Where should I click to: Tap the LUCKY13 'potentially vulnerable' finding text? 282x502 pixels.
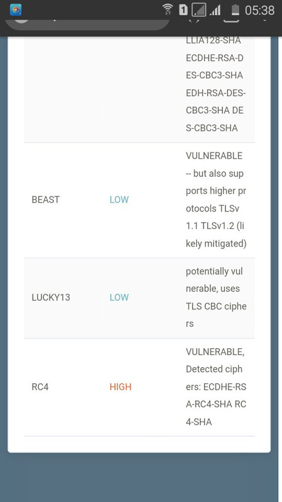(216, 297)
